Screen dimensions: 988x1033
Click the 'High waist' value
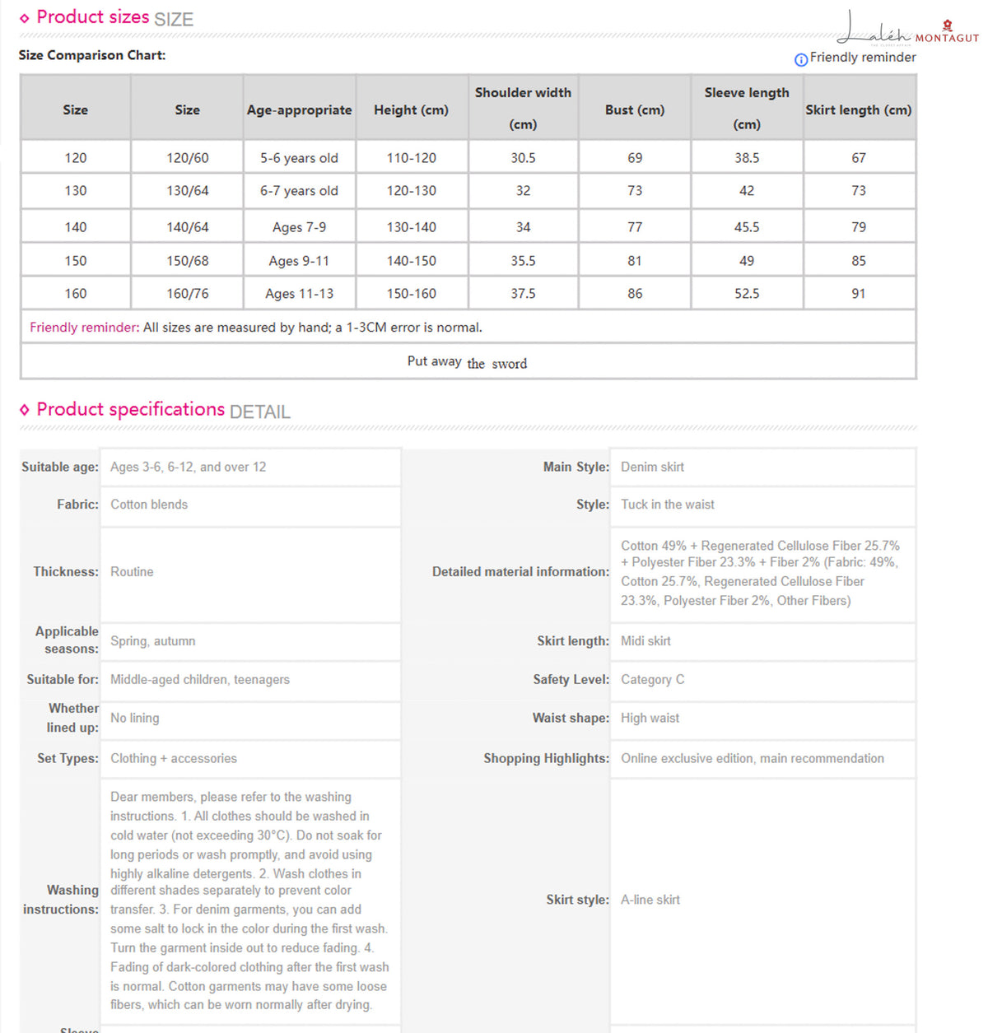coord(650,718)
